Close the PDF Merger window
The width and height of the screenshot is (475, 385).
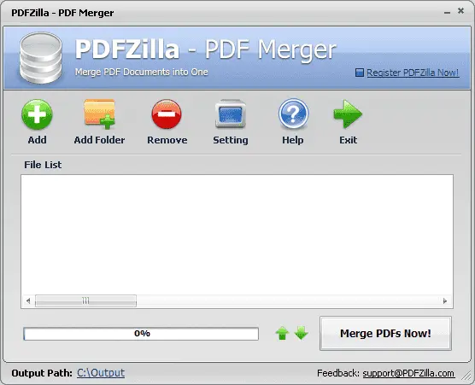(x=460, y=11)
